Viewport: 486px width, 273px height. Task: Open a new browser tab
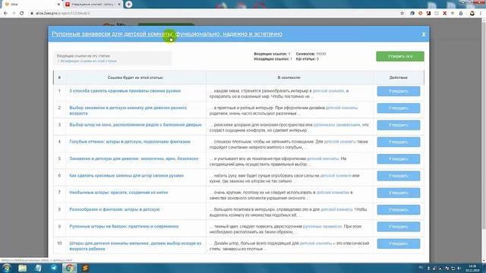pyautogui.click(x=128, y=5)
